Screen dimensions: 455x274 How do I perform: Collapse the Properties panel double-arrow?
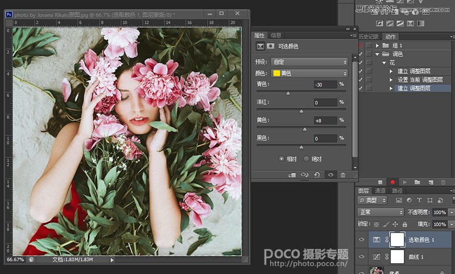click(x=348, y=28)
